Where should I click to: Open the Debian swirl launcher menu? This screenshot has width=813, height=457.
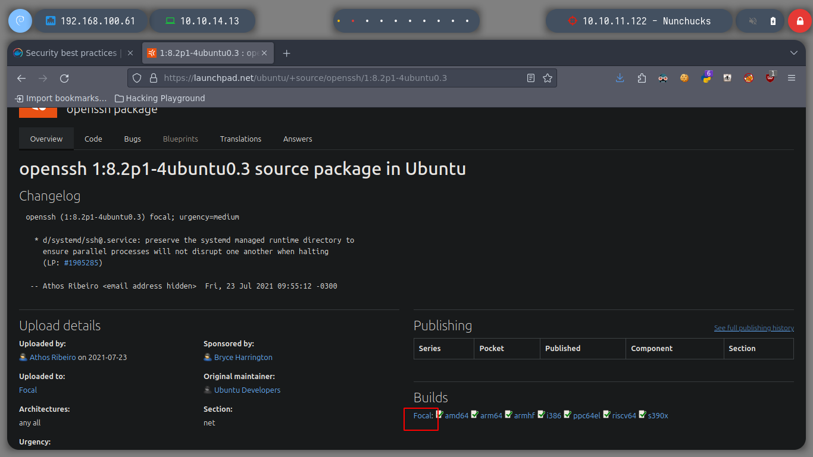[20, 21]
